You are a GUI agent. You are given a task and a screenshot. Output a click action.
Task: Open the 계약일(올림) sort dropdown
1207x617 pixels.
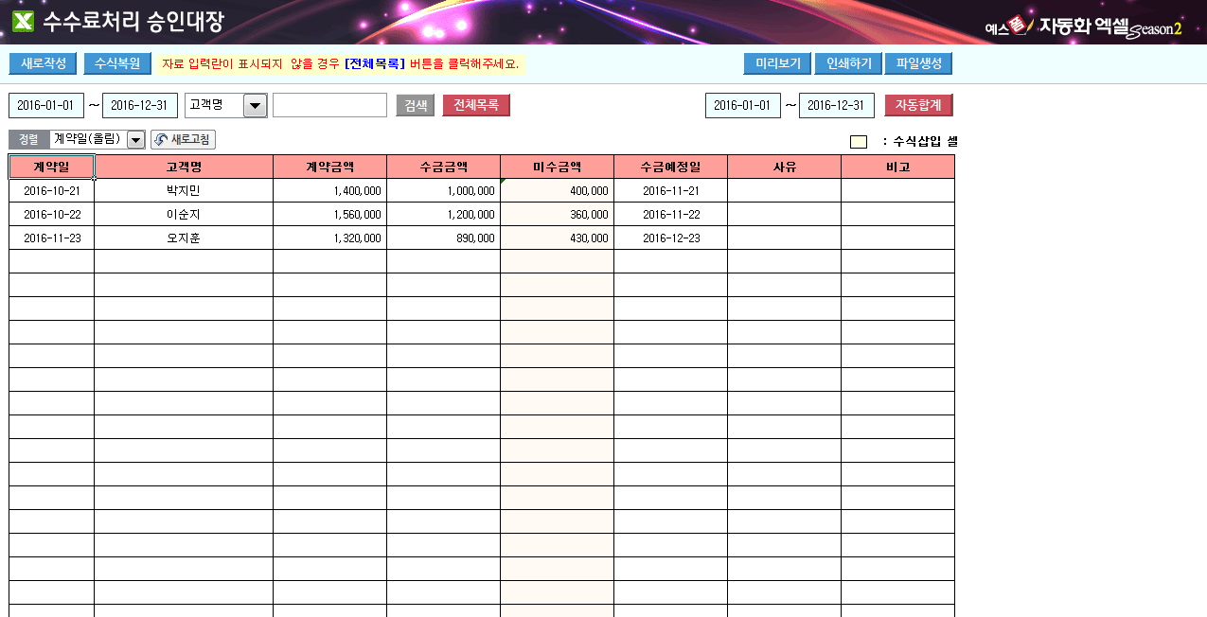point(135,140)
